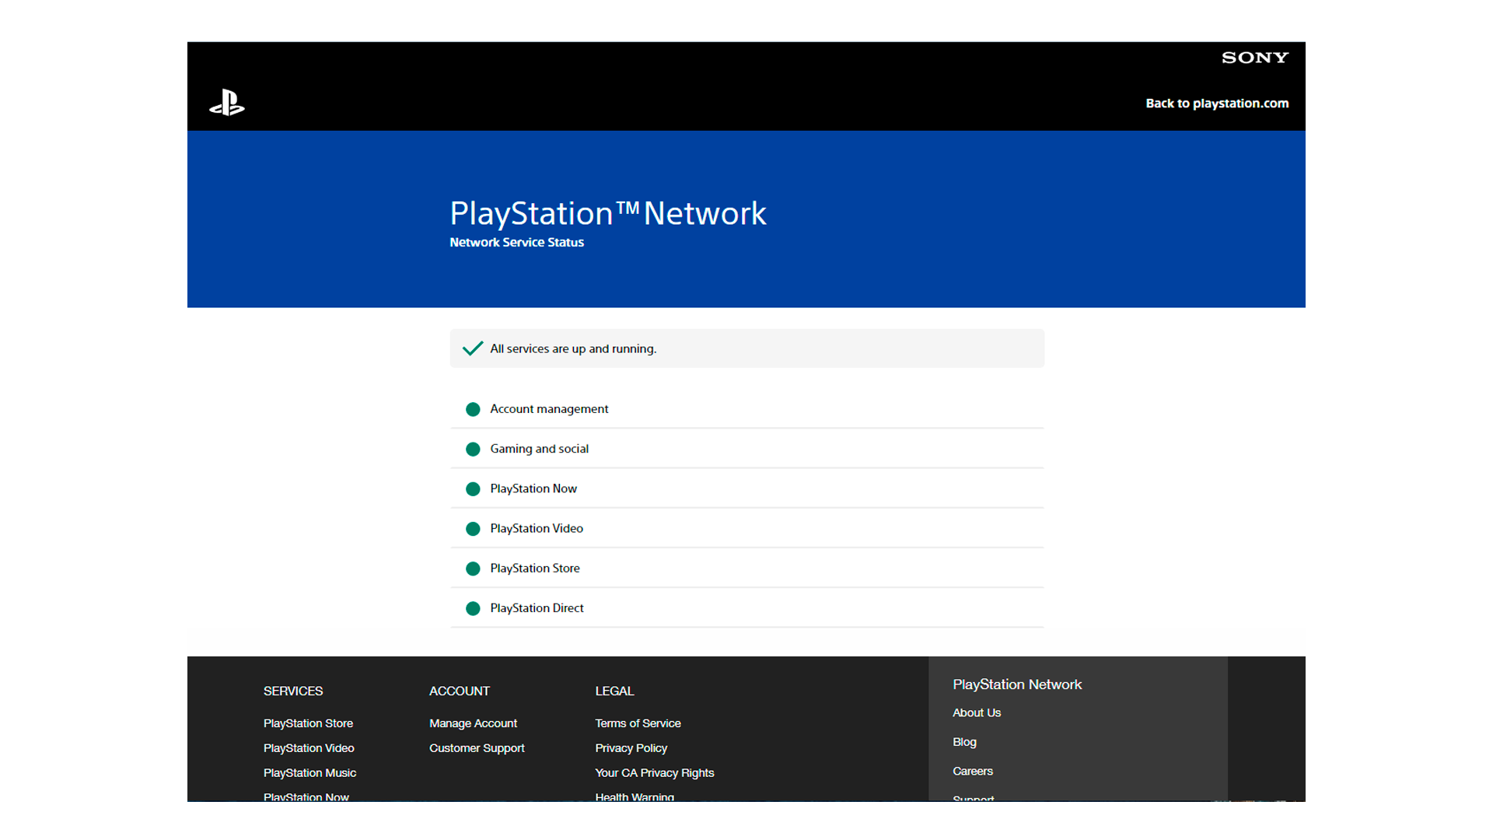Open PlayStation Music footer link
The image size is (1493, 840).
pos(309,773)
